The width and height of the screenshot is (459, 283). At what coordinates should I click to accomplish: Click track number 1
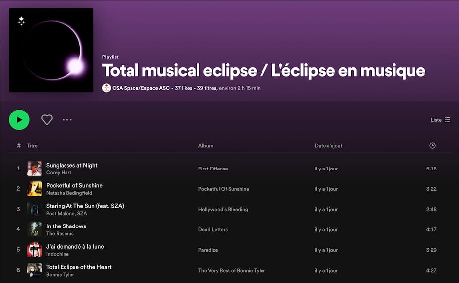18,169
